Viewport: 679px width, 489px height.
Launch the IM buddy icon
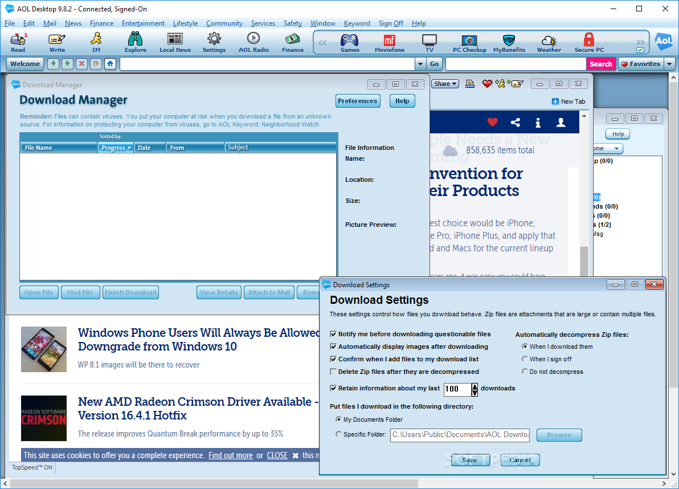96,42
